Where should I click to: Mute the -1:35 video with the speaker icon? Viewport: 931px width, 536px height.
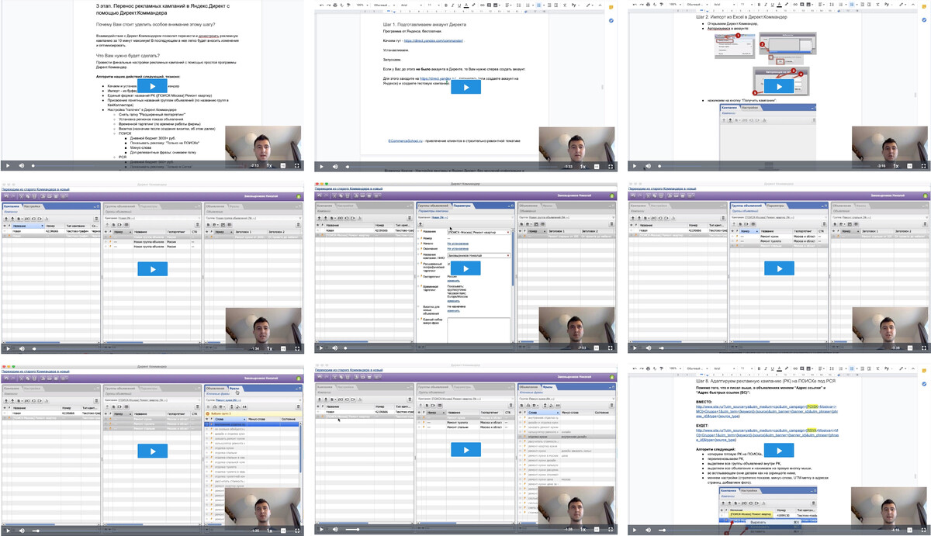point(22,530)
